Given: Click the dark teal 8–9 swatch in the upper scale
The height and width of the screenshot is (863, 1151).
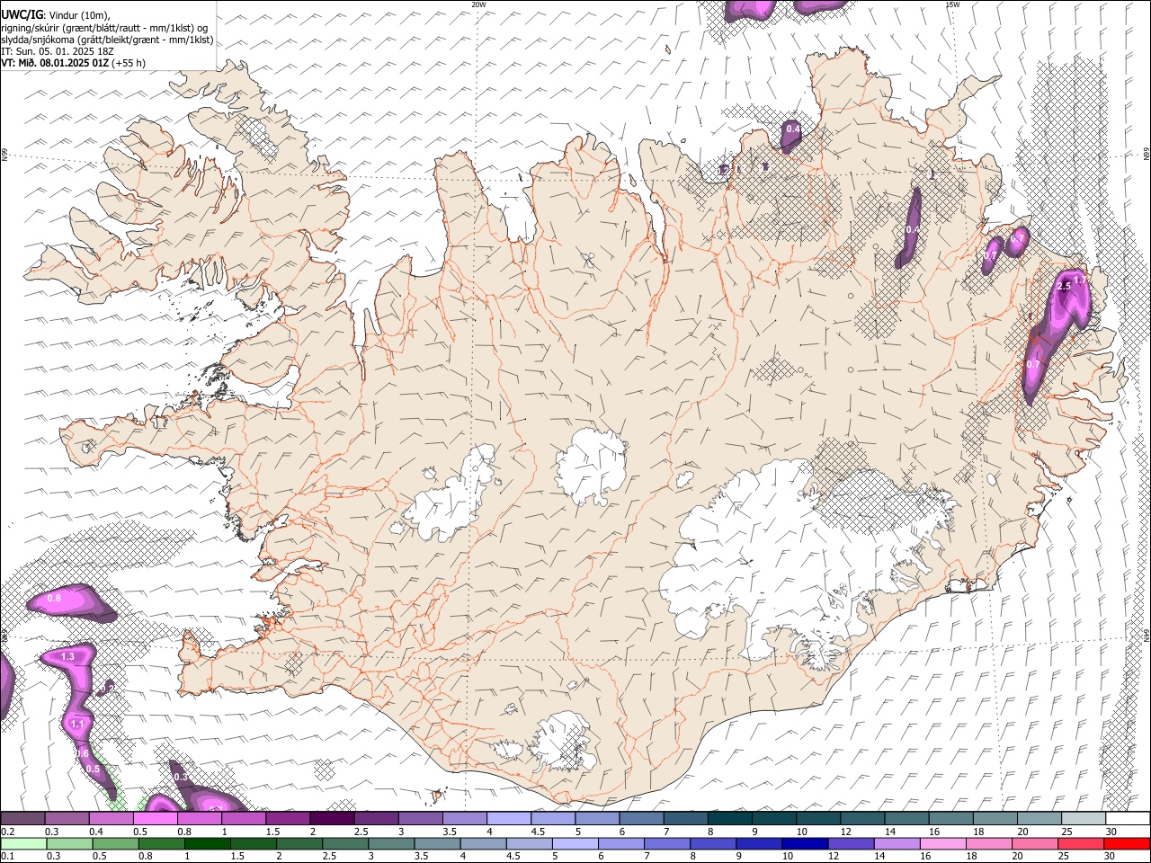Looking at the screenshot, I should [x=730, y=819].
